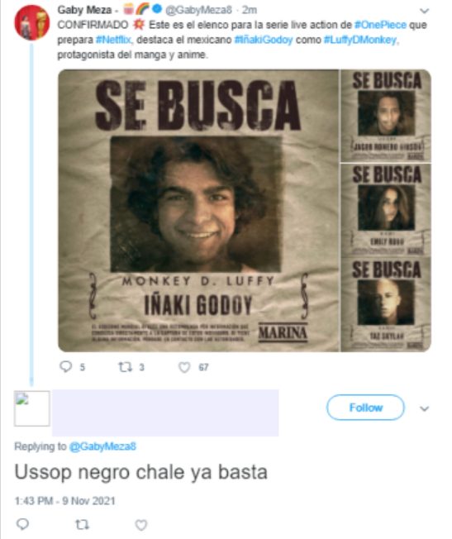Open the Taz Skylar poster thumbnail

coord(386,304)
